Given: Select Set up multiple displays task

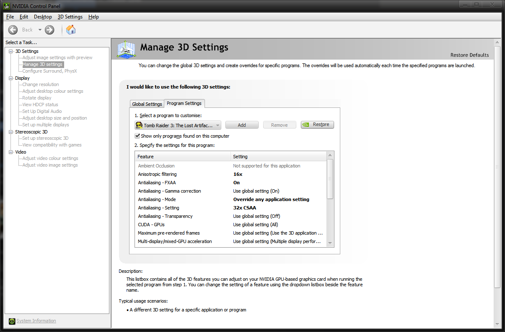Looking at the screenshot, I should (46, 125).
